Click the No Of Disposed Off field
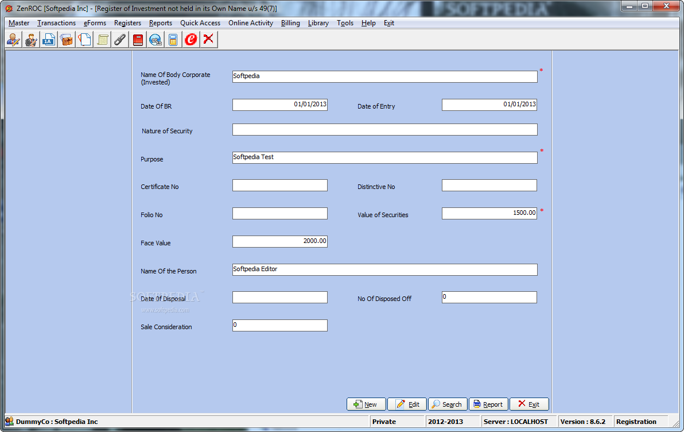This screenshot has width=684, height=432. [x=489, y=298]
